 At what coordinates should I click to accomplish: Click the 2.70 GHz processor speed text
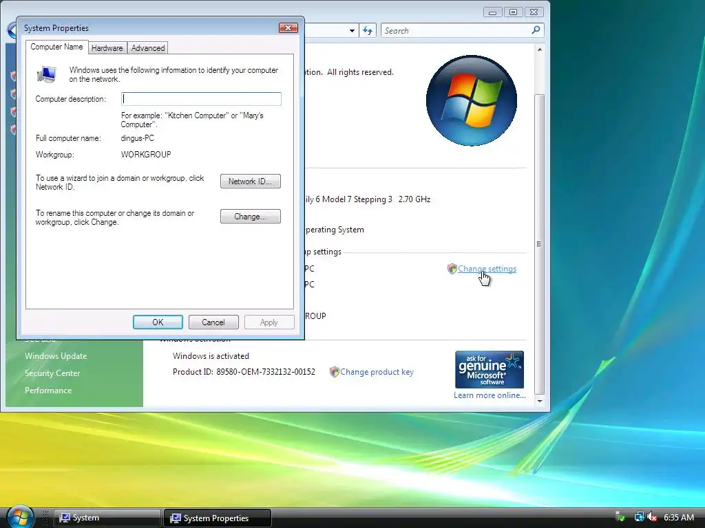point(414,199)
